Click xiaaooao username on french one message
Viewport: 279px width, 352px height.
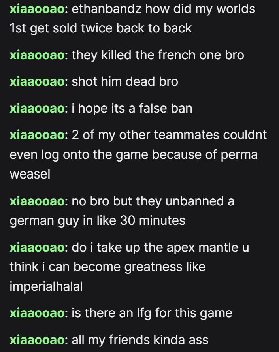point(37,55)
